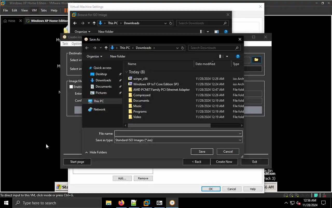This screenshot has width=332, height=208.
Task: Click refresh in Browse for ISO Image
Action: (171, 23)
